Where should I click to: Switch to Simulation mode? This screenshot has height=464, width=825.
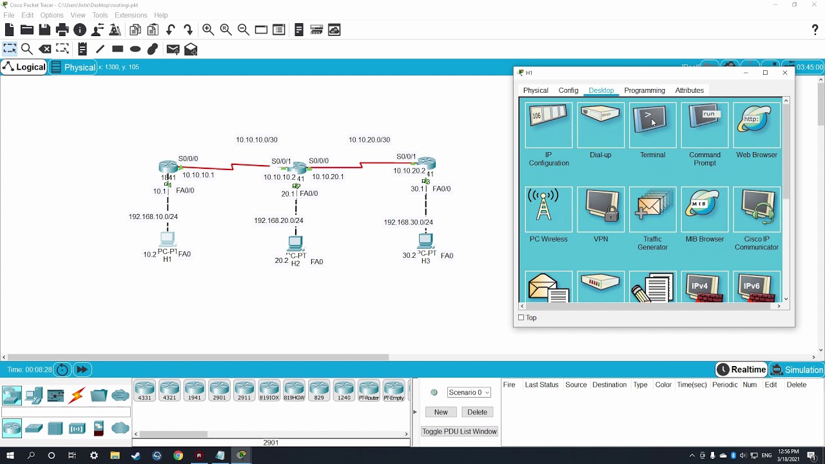tap(797, 370)
